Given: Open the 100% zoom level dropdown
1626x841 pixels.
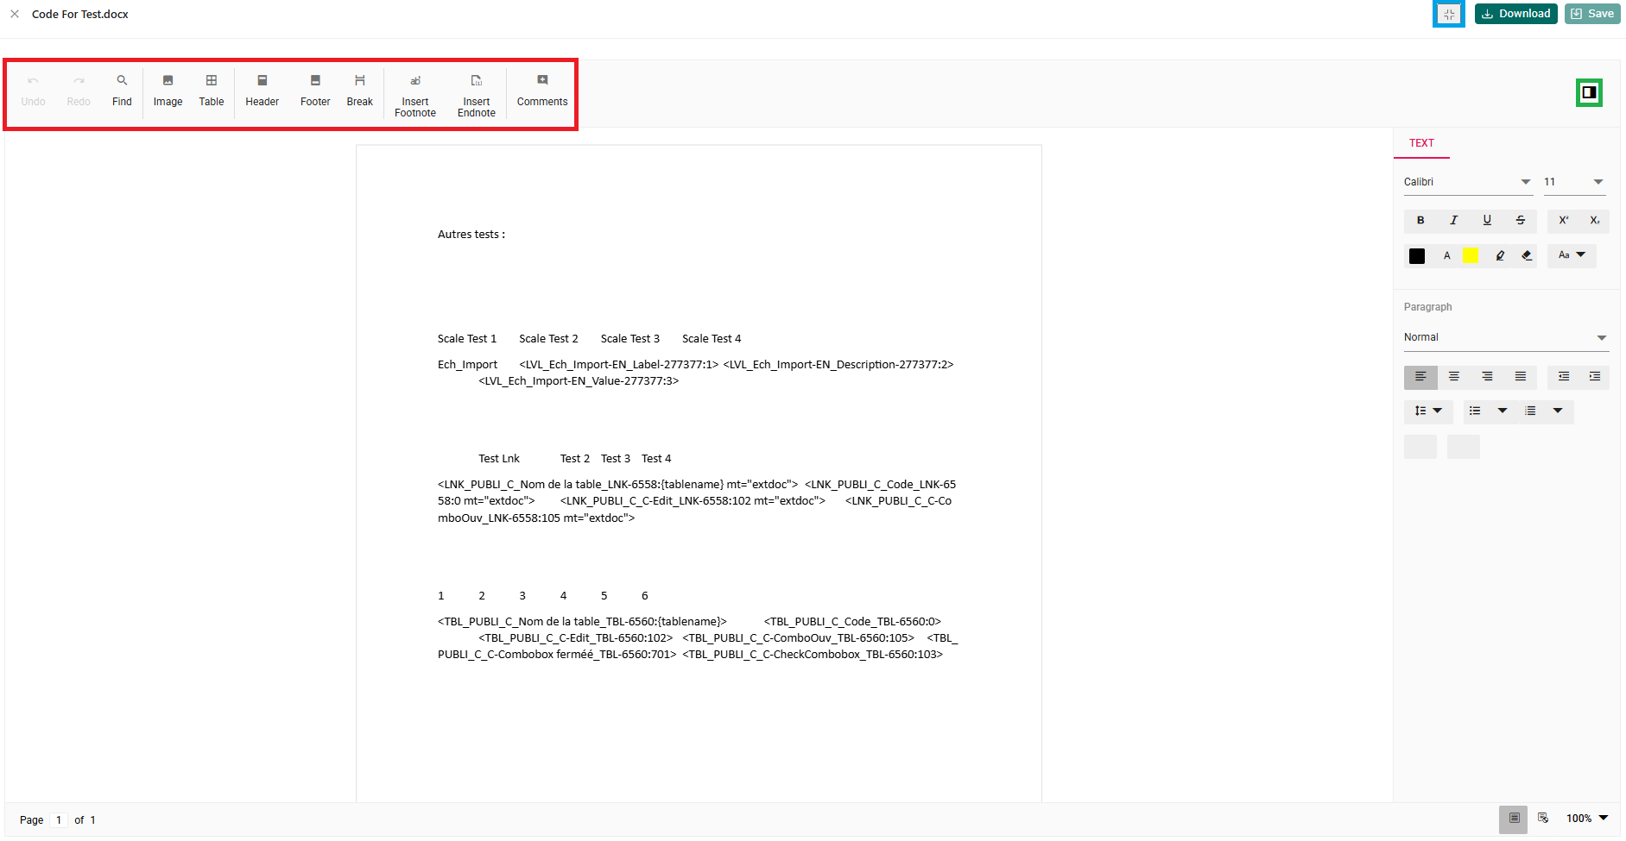Looking at the screenshot, I should coord(1587,819).
